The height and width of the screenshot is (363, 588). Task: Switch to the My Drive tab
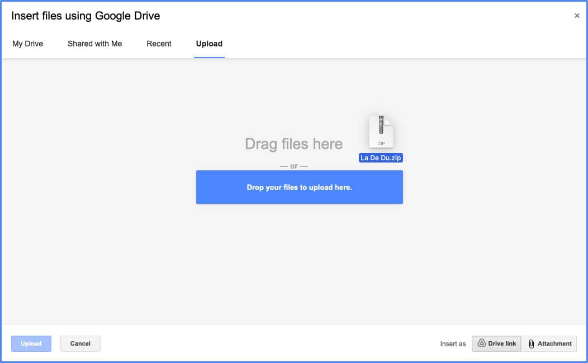(x=28, y=44)
